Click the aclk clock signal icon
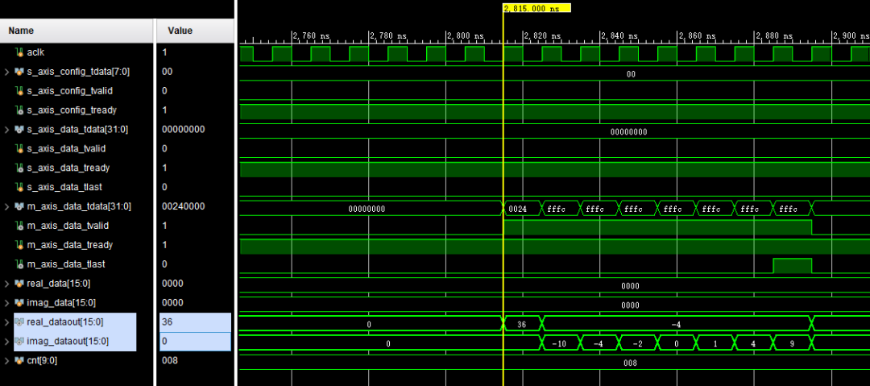Viewport: 870px width, 386px height. (x=19, y=52)
